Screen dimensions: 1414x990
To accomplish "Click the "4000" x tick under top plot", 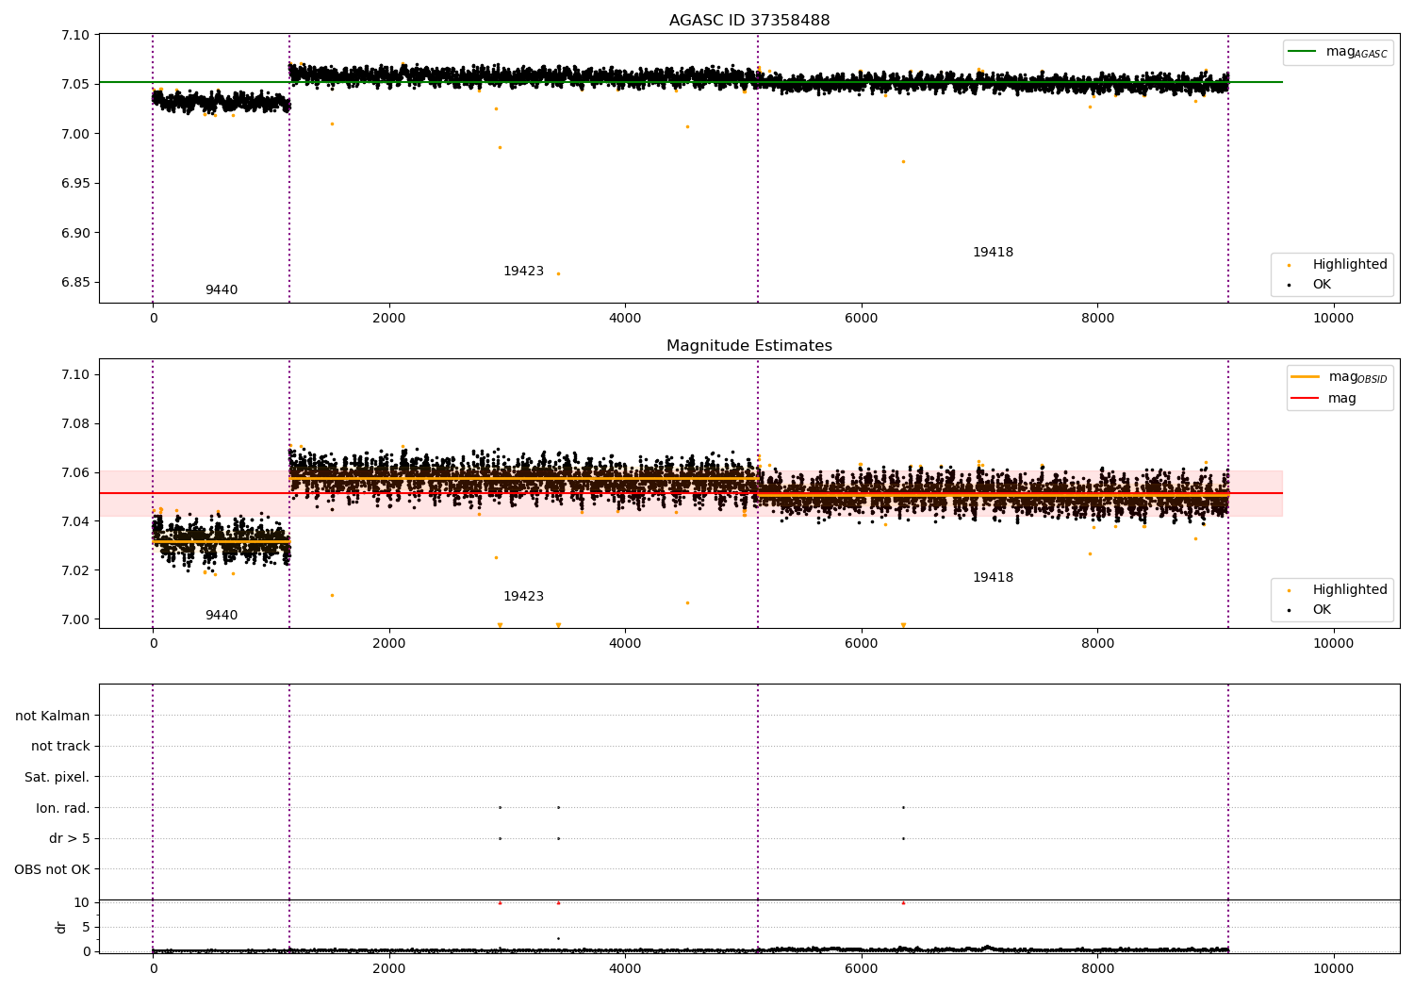I will [625, 318].
